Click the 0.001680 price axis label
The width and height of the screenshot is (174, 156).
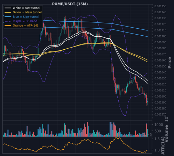coord(160,48)
